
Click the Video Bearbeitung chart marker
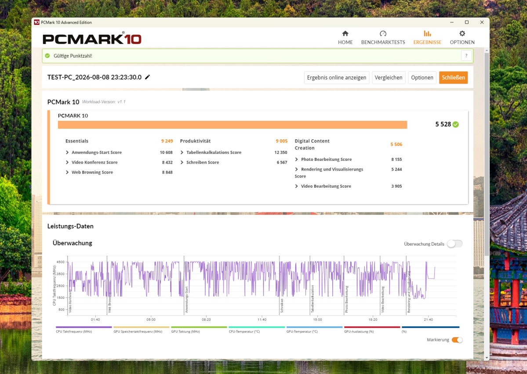tap(382, 299)
